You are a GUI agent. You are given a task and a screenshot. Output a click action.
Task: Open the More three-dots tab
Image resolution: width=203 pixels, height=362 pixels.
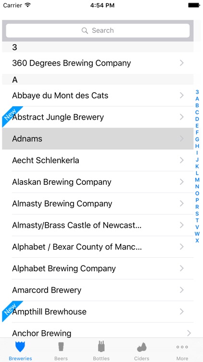[182, 347]
